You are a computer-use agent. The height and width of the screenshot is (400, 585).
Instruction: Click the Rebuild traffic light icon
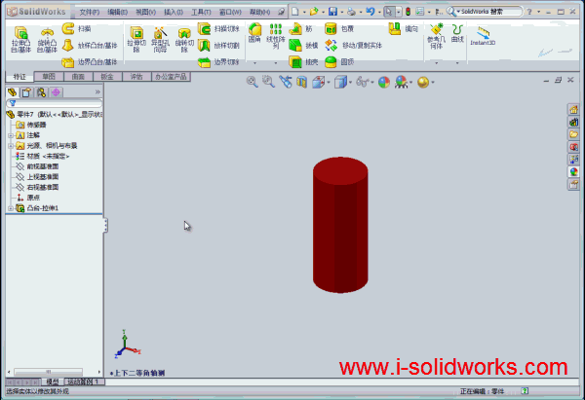point(408,12)
